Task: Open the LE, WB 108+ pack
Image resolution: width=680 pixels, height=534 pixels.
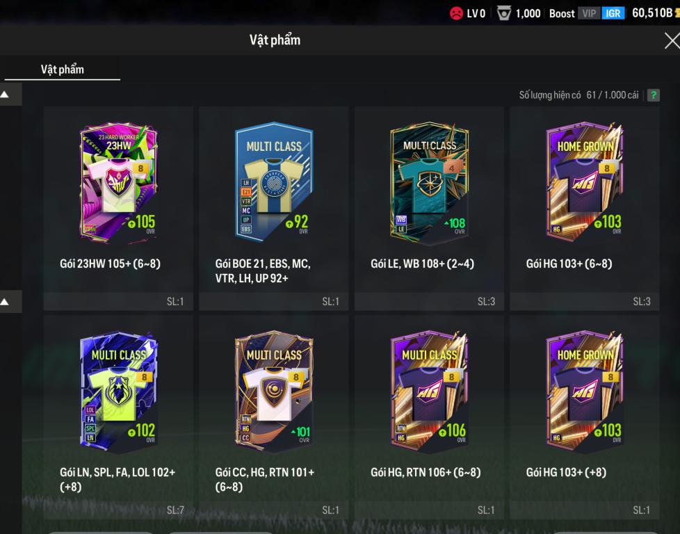Action: click(x=429, y=208)
